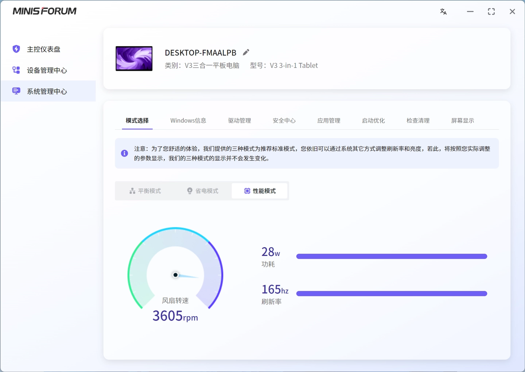
Task: Open the 检查清理 tab
Action: click(x=418, y=120)
